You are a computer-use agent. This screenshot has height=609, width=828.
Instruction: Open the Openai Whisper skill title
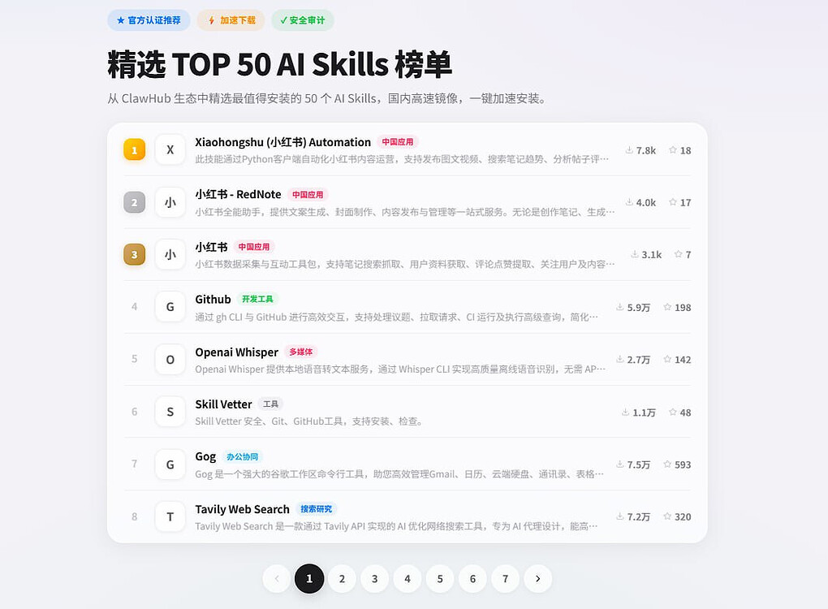(x=236, y=352)
